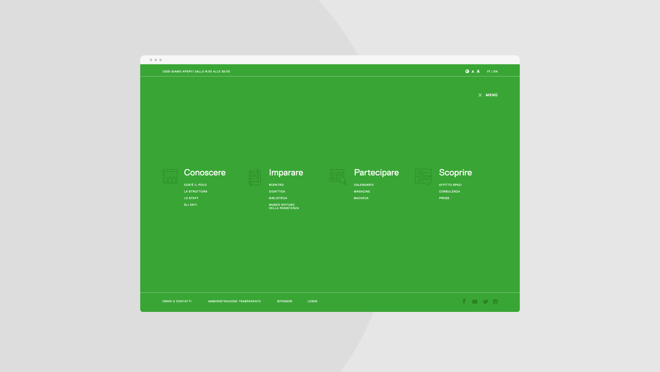
Task: Switch language to EN
Action: point(496,72)
